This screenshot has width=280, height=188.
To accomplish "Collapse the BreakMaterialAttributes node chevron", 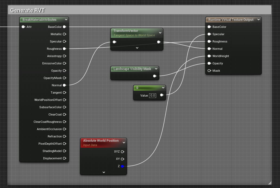I will pos(66,19).
